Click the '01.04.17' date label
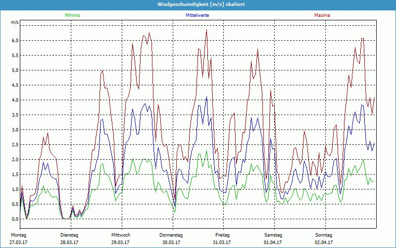 pos(273,242)
